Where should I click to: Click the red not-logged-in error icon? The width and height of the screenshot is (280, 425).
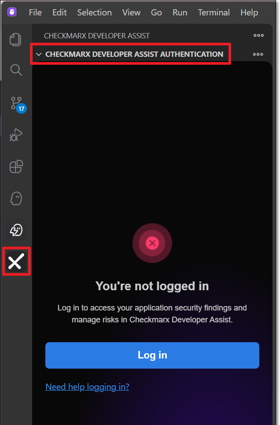152,243
